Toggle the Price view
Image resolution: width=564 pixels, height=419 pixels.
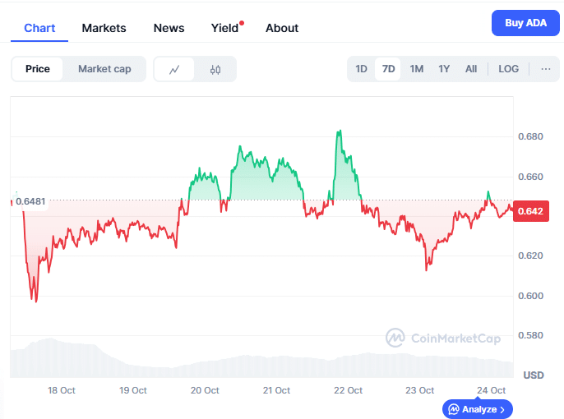click(x=38, y=69)
